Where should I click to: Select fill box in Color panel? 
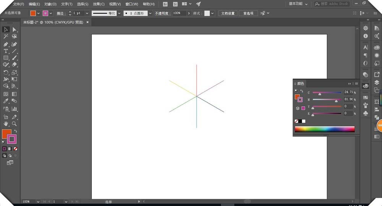(x=296, y=96)
